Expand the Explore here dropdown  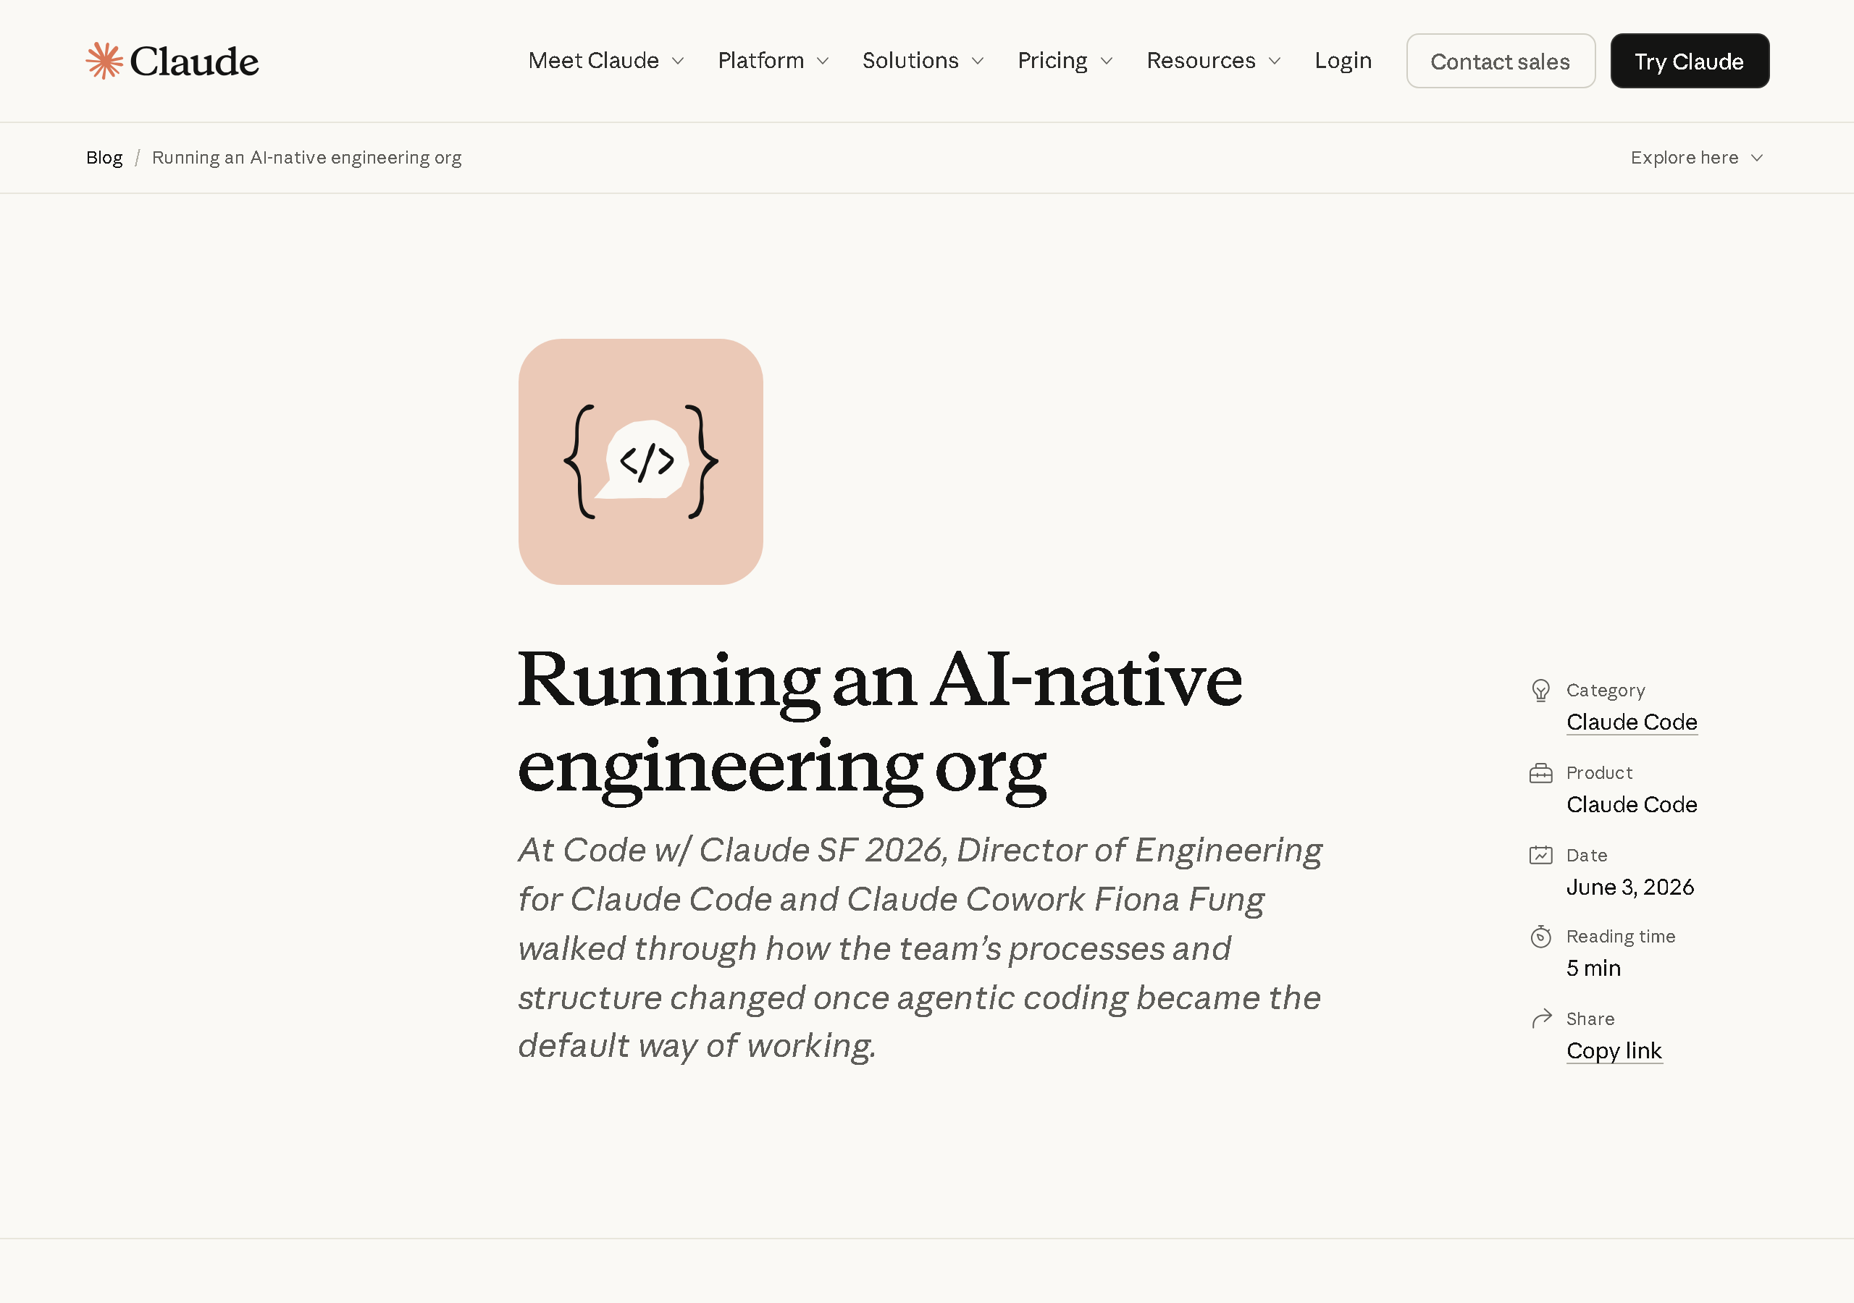click(x=1697, y=157)
